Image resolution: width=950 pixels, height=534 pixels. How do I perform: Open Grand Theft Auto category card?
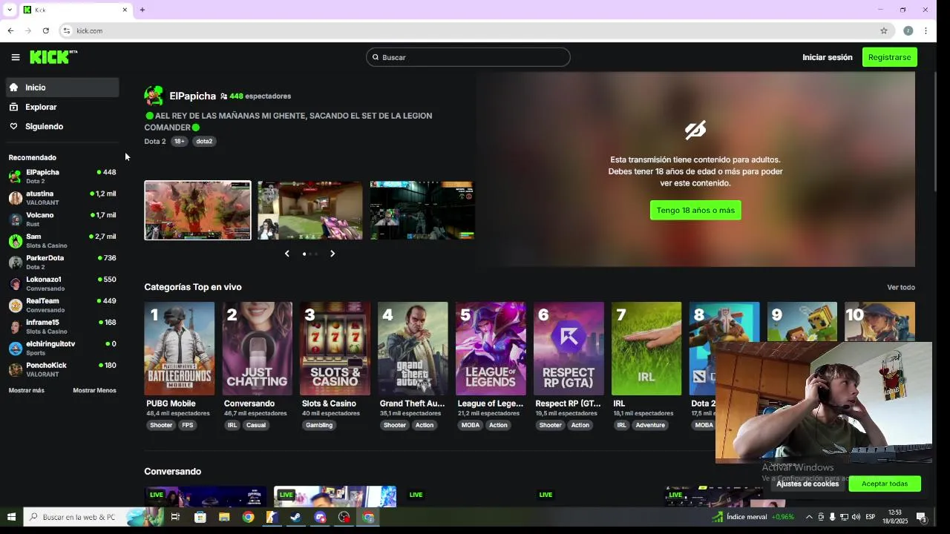click(413, 349)
